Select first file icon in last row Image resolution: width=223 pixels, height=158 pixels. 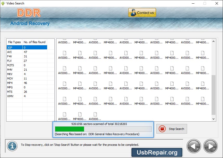click(65, 114)
